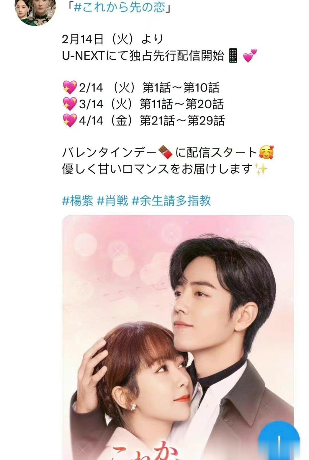Click the sparkling heart beside 3/14
Screen dimensions: 309x460
point(70,104)
